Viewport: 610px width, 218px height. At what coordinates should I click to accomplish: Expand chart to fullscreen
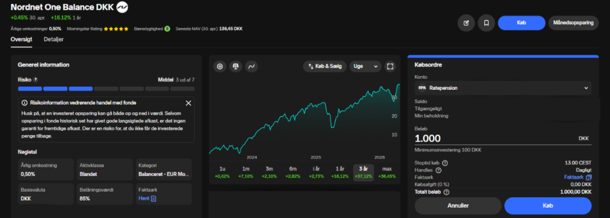[x=390, y=67]
